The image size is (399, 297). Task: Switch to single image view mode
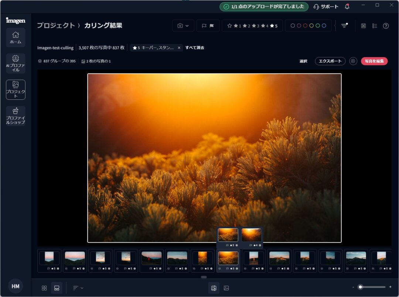[226, 288]
